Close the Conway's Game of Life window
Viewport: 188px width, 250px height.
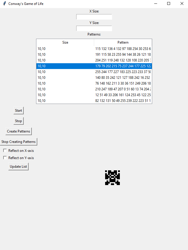tap(182, 3)
